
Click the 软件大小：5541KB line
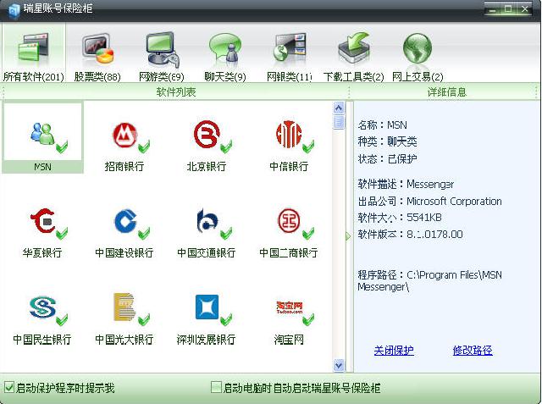tap(400, 218)
